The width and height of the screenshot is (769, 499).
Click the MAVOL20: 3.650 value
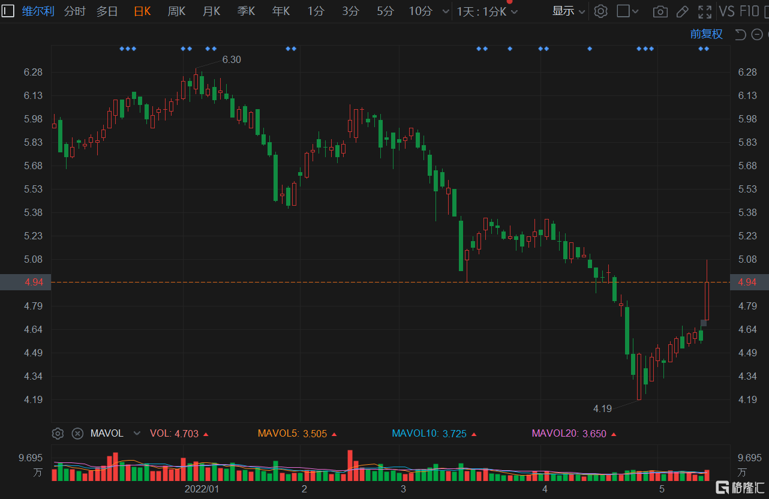pyautogui.click(x=575, y=433)
